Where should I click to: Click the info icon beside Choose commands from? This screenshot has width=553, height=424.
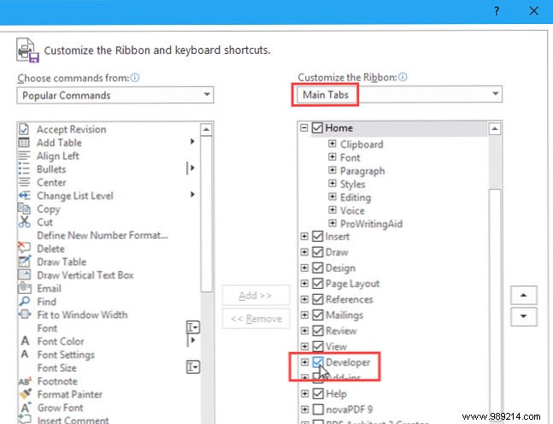135,78
